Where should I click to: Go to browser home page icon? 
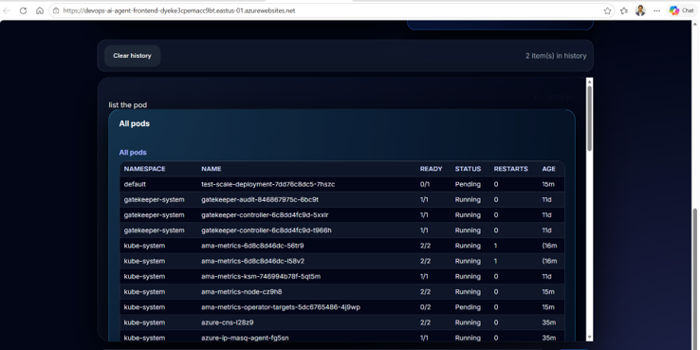40,10
